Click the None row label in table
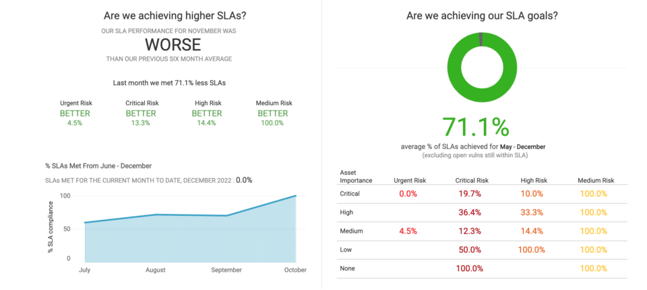Screen dimensions: 647x290 (348, 268)
